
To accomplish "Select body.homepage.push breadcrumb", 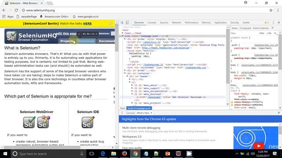I will tap(139, 108).
